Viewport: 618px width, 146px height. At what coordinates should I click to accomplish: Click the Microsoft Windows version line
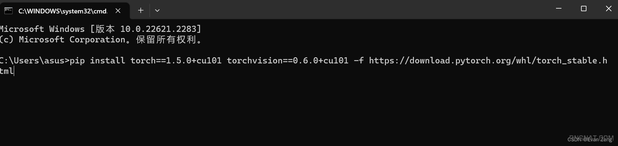[x=100, y=29]
